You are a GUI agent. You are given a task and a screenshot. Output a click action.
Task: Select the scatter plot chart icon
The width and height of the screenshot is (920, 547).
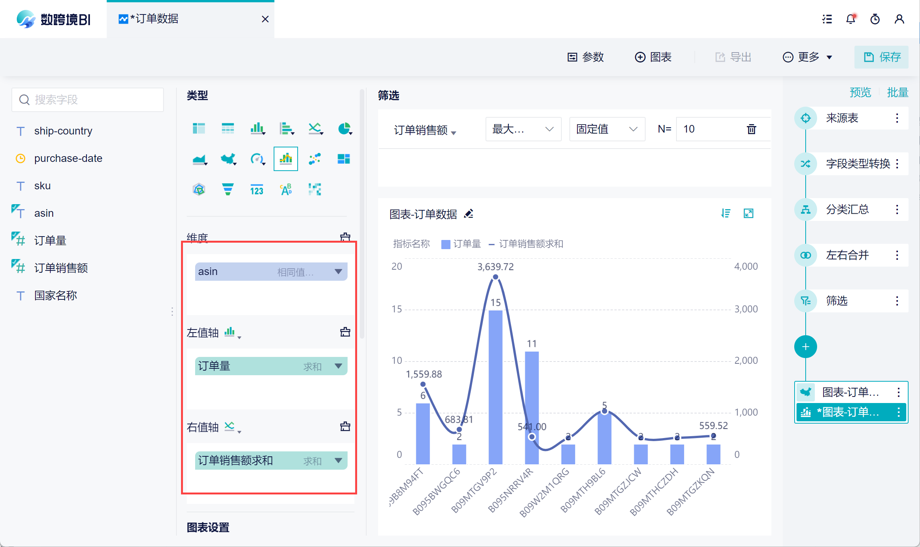pyautogui.click(x=314, y=159)
